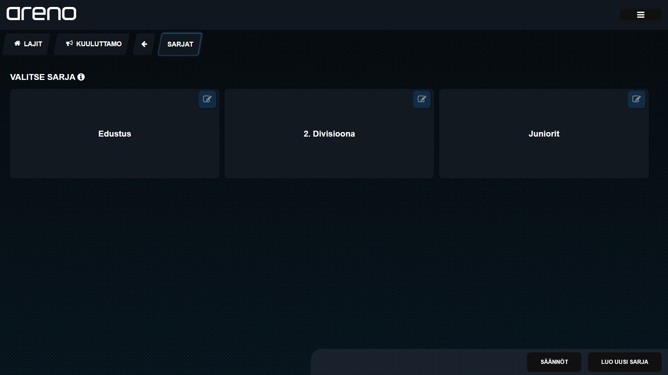This screenshot has height=375, width=668.
Task: Click the megaphone icon in Kuuluttamo
Action: click(x=69, y=43)
